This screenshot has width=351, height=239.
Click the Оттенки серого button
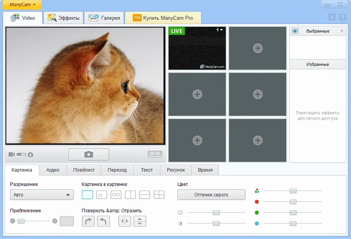(x=211, y=195)
